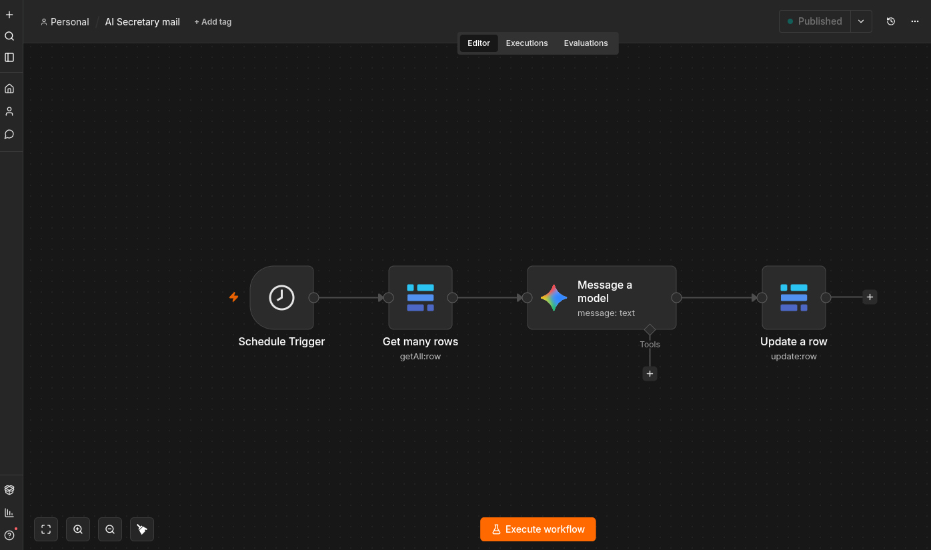Zoom in on the canvas
Screen dimensions: 931x550
click(78, 529)
